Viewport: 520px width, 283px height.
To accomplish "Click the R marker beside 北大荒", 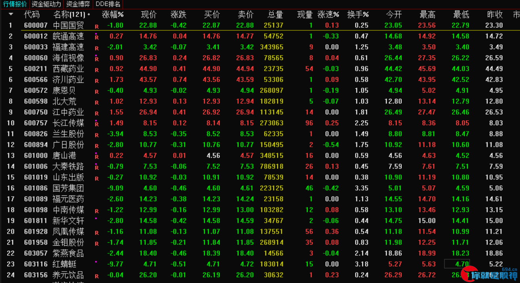I will pyautogui.click(x=96, y=102).
